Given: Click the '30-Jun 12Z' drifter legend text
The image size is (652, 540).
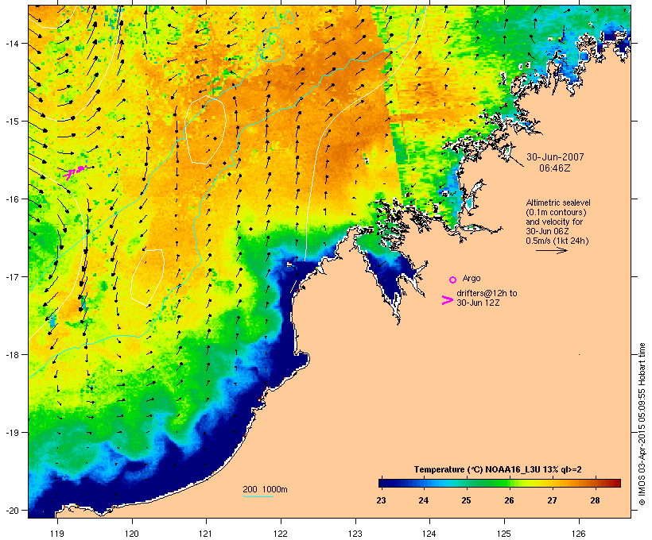Looking at the screenshot, I should pos(478,303).
